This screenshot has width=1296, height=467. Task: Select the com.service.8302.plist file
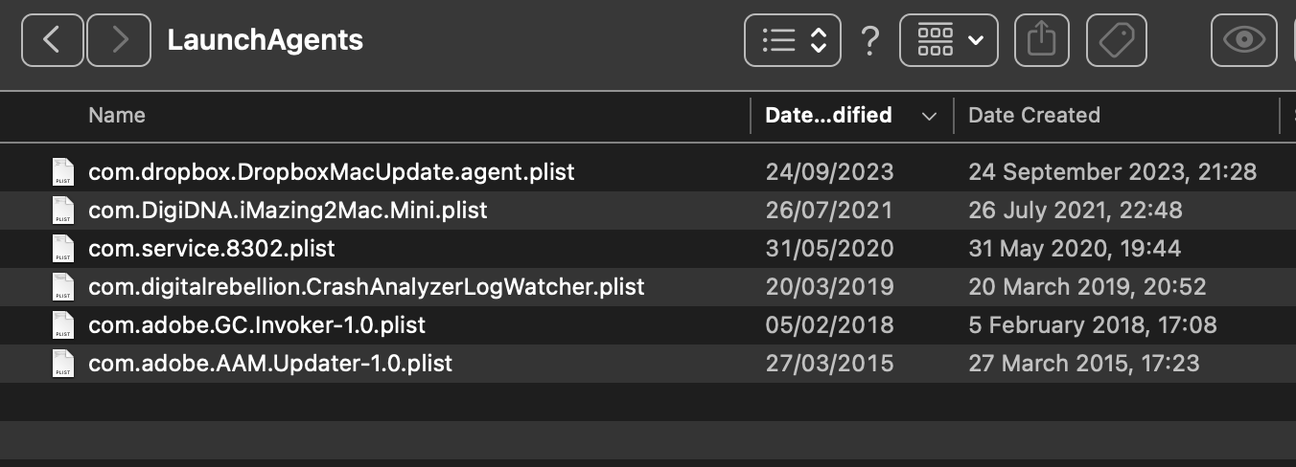pyautogui.click(x=212, y=249)
